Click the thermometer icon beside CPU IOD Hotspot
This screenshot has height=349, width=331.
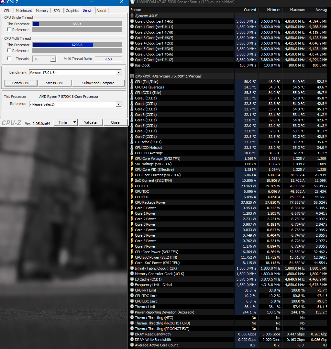point(132,147)
